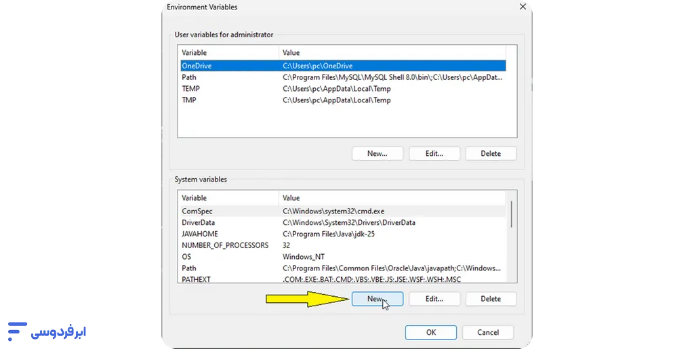
Task: Select the TEMP user variable
Action: 343,89
